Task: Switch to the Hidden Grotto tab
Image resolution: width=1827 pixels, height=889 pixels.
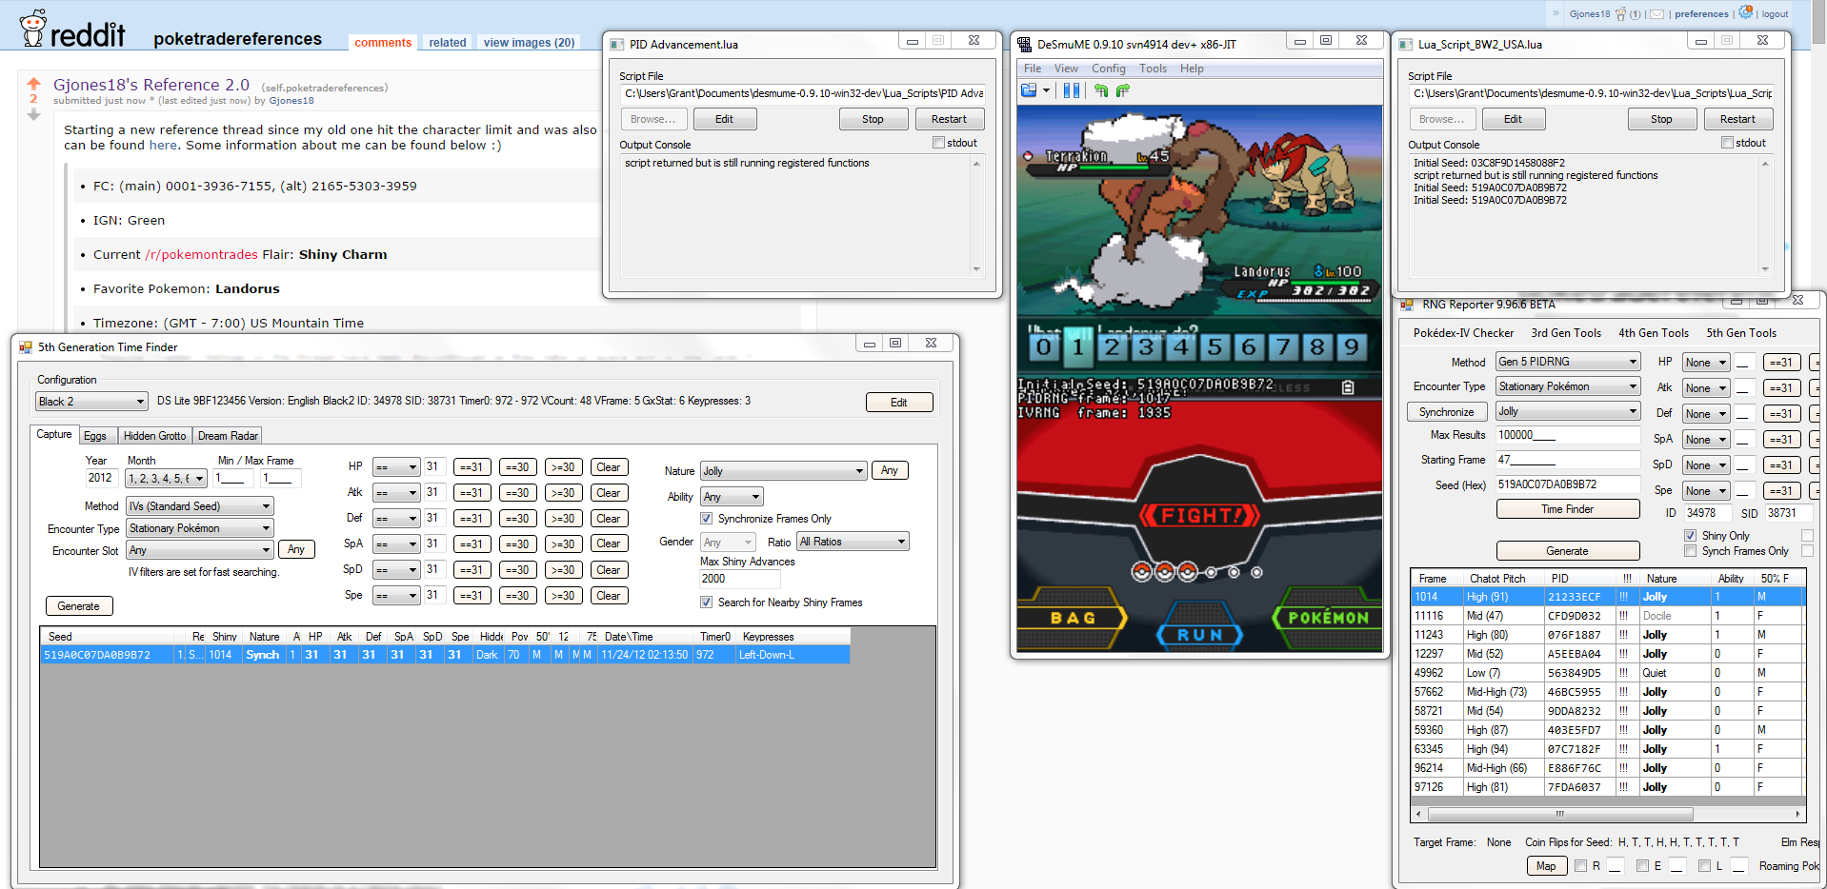Action: pos(155,436)
